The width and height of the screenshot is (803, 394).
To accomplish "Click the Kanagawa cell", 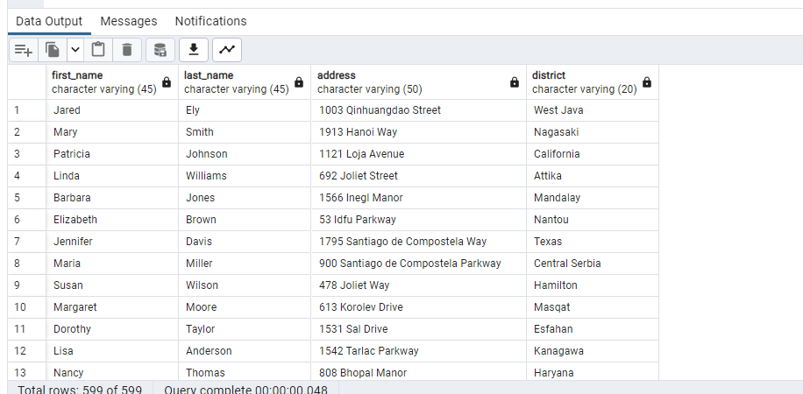I will (593, 351).
